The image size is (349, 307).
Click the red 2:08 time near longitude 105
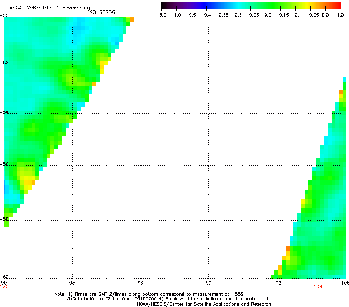tap(318, 287)
